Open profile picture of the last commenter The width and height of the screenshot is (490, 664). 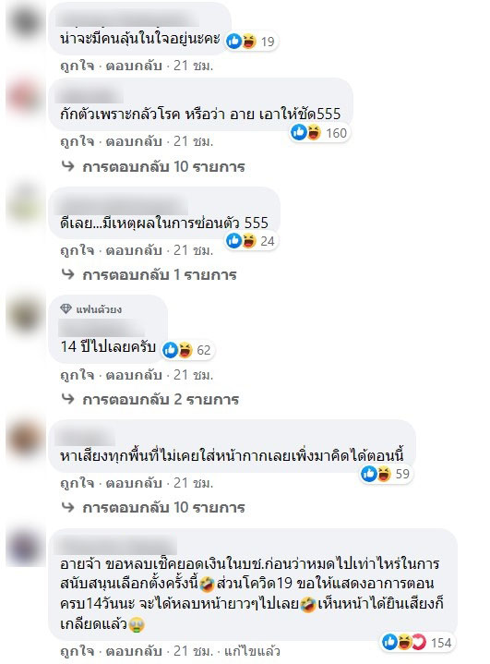(26, 547)
